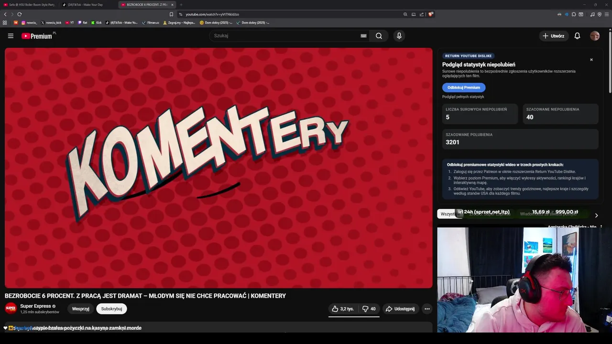Share the video via Udostępnij
Viewport: 612px width, 344px height.
(x=400, y=309)
